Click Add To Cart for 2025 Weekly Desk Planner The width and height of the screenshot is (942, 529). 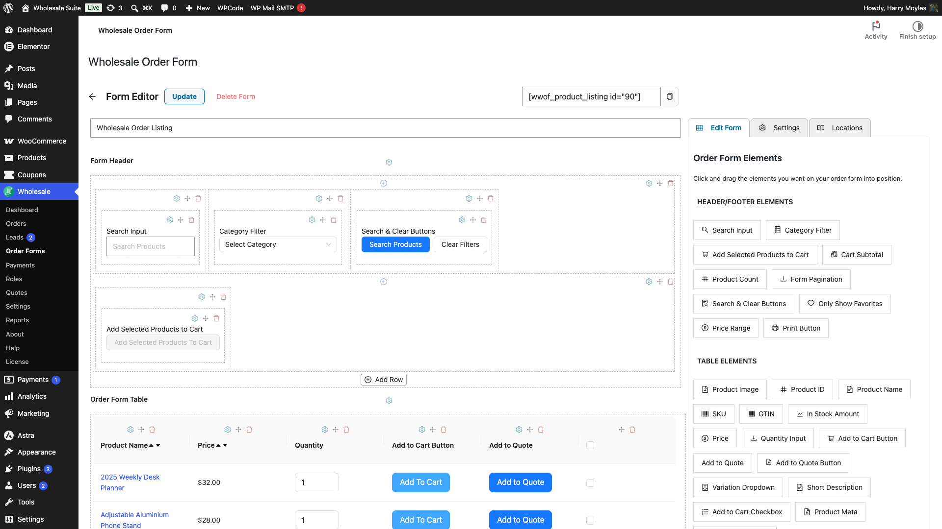click(421, 482)
